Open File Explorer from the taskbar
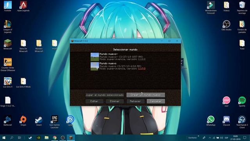Screen dimensions: 250x141 46,137
